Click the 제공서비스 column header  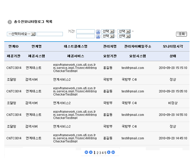[76, 56]
